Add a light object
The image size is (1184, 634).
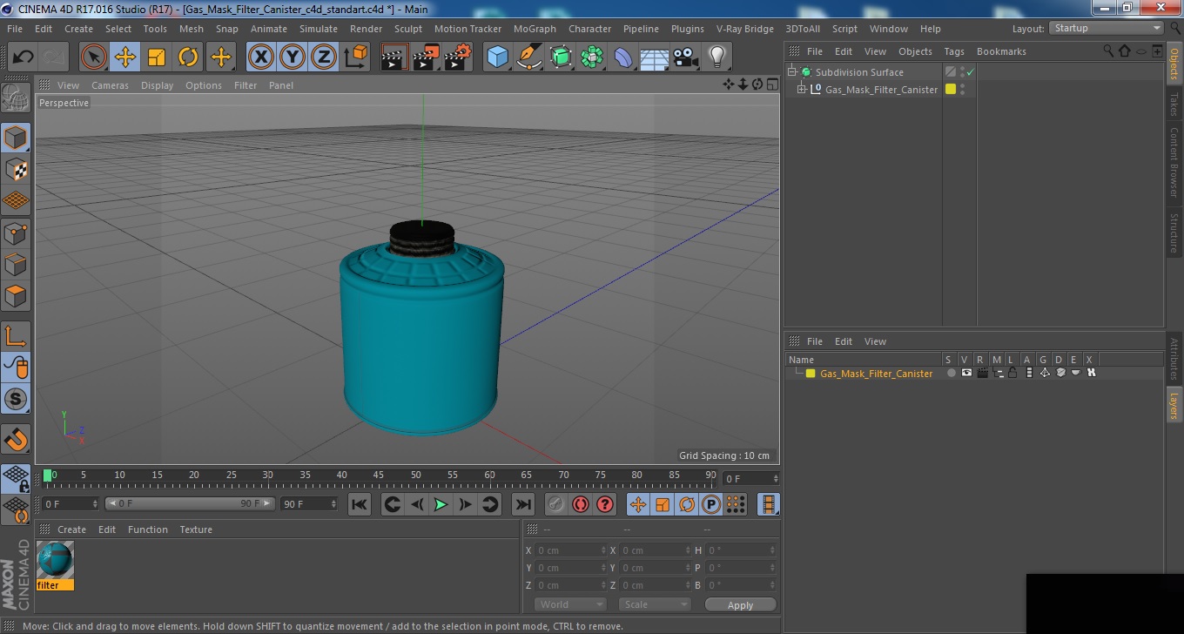716,57
